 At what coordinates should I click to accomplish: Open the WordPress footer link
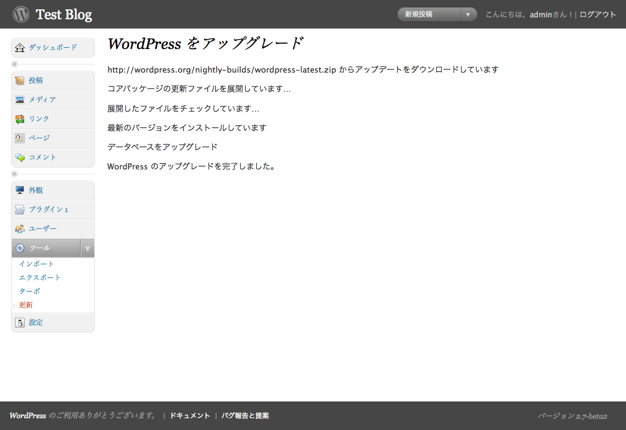pyautogui.click(x=27, y=416)
